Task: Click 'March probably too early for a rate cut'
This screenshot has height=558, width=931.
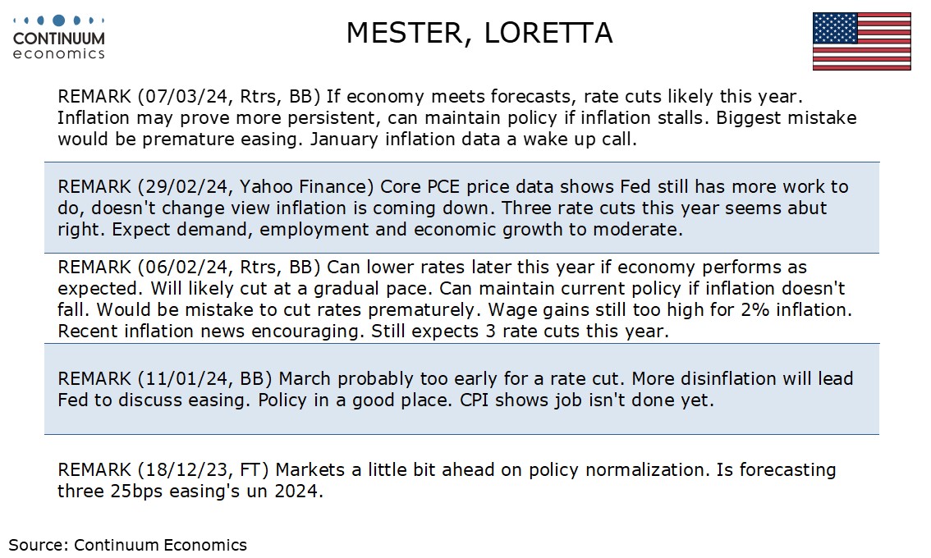Action: point(452,378)
